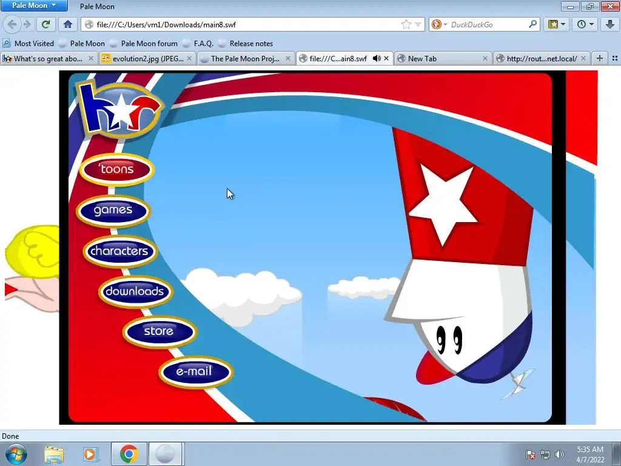Open the Pale Moon forum bookmark
The width and height of the screenshot is (621, 466).
click(x=144, y=44)
